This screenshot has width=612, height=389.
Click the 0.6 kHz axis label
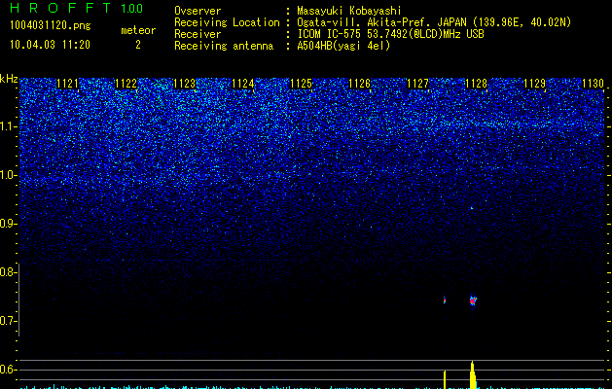coord(8,370)
